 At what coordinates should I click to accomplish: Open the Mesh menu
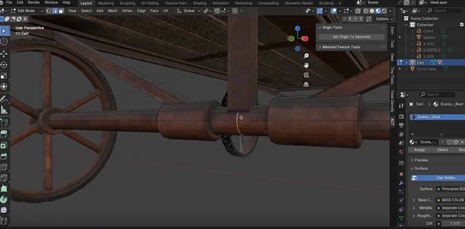(112, 11)
